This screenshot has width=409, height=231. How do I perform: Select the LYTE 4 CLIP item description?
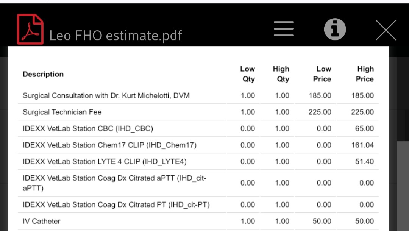105,162
